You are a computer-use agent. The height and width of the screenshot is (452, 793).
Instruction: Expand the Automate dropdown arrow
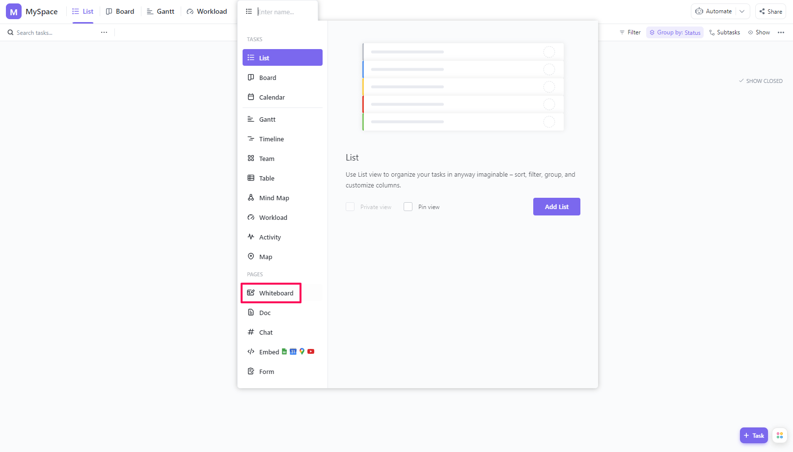pos(742,11)
